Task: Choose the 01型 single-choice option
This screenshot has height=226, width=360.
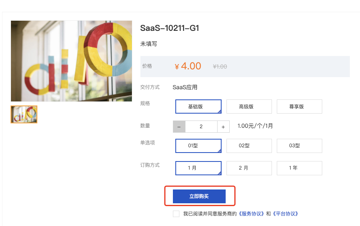Action: 198,146
